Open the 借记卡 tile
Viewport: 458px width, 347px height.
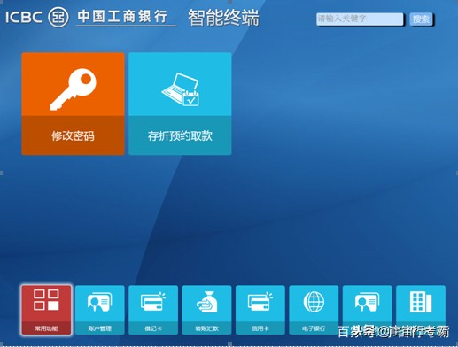(x=153, y=310)
